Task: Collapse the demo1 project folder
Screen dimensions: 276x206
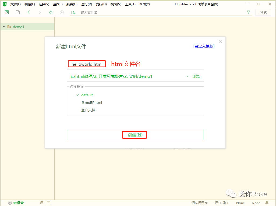Action: 4,27
